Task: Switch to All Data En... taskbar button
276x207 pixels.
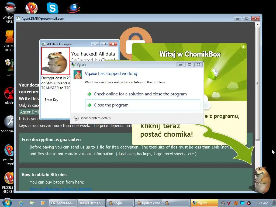Action: click(x=92, y=203)
